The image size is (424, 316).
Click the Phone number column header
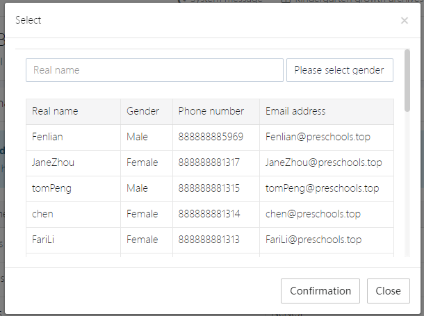point(211,111)
